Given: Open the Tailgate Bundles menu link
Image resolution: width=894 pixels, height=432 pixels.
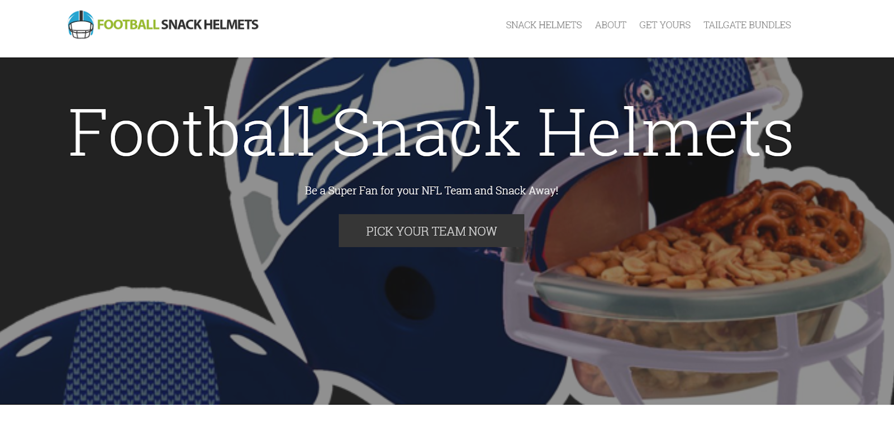Looking at the screenshot, I should click(747, 25).
